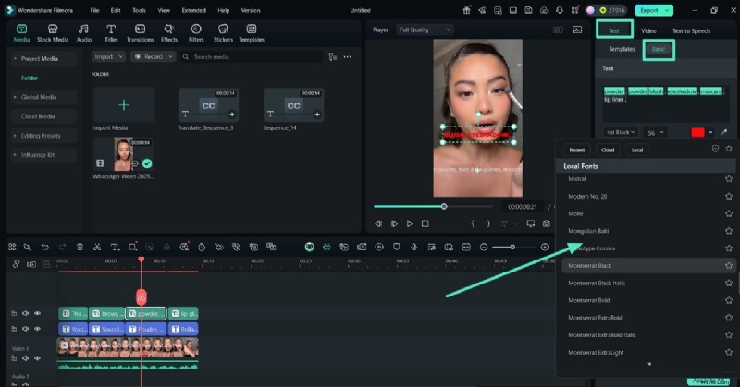Delete selection with the trash icon
This screenshot has height=387, width=740.
click(80, 247)
